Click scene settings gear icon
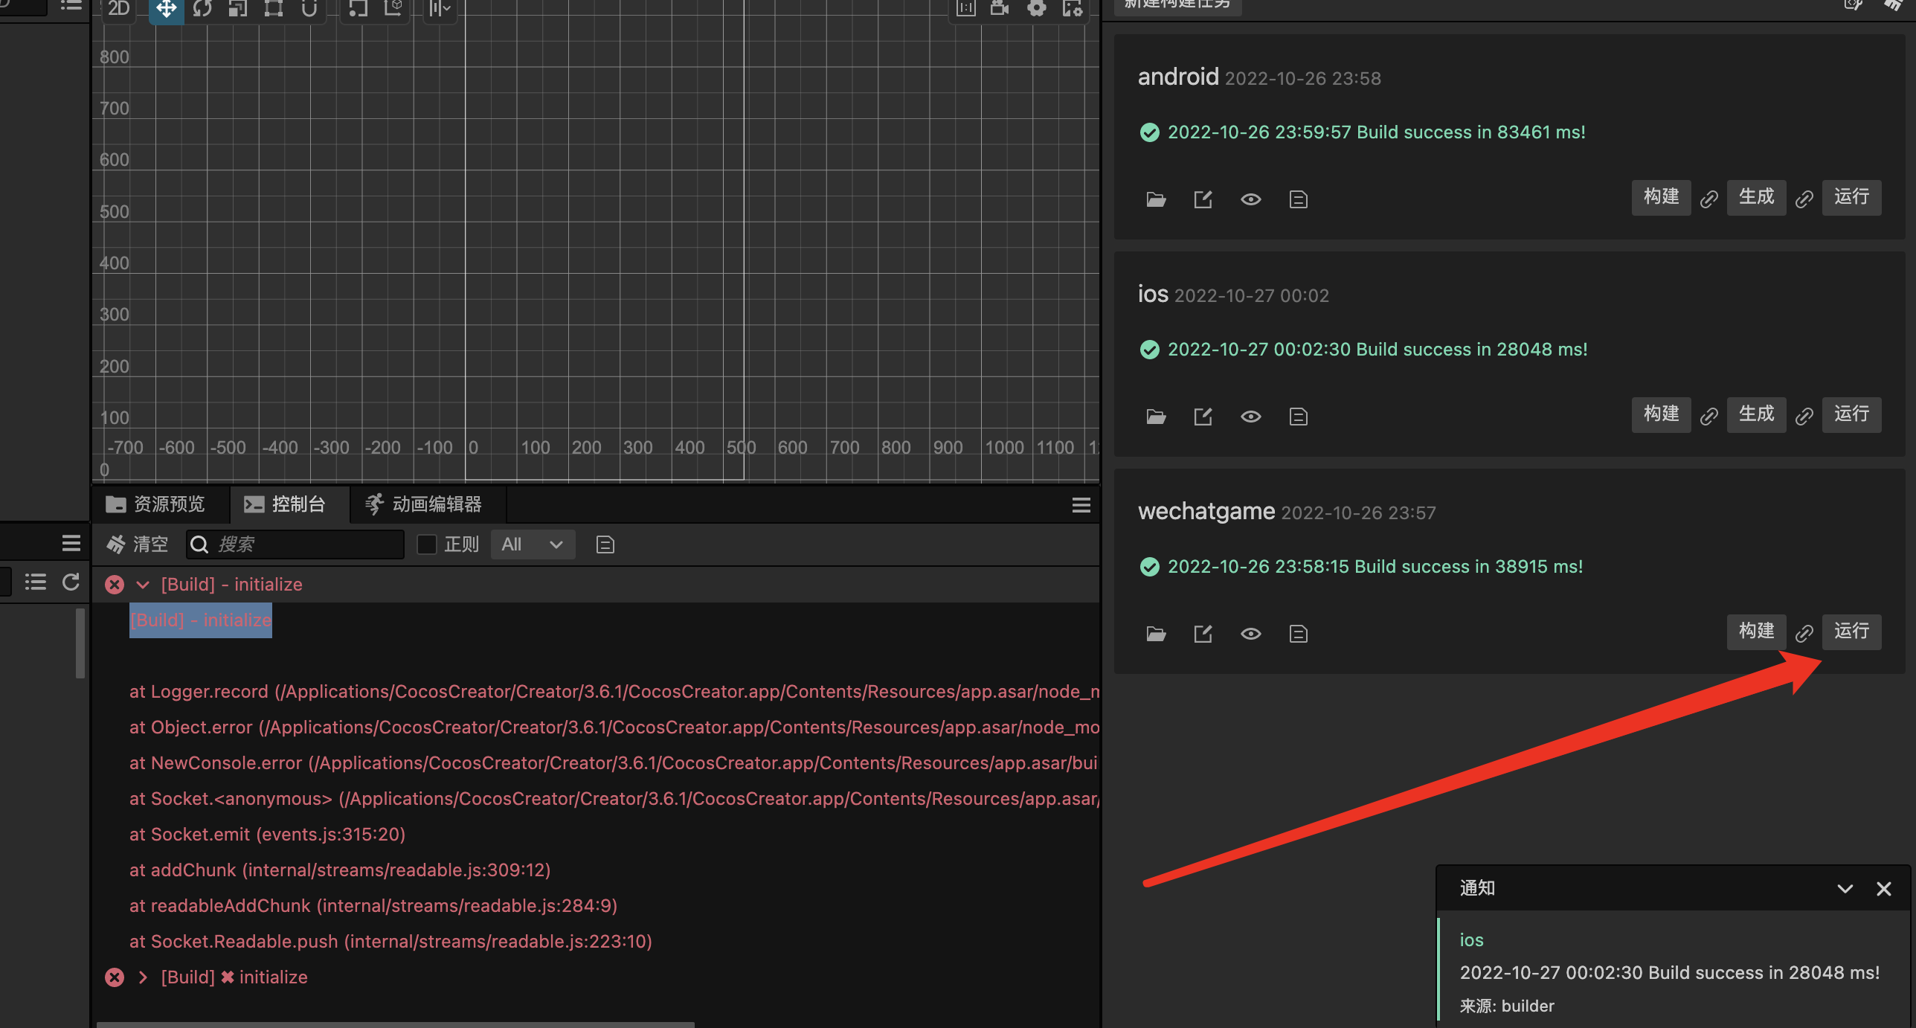1916x1028 pixels. (x=1036, y=9)
